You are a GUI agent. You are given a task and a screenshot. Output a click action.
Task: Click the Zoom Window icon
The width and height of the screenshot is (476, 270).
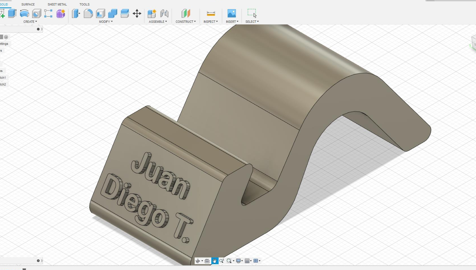229,261
